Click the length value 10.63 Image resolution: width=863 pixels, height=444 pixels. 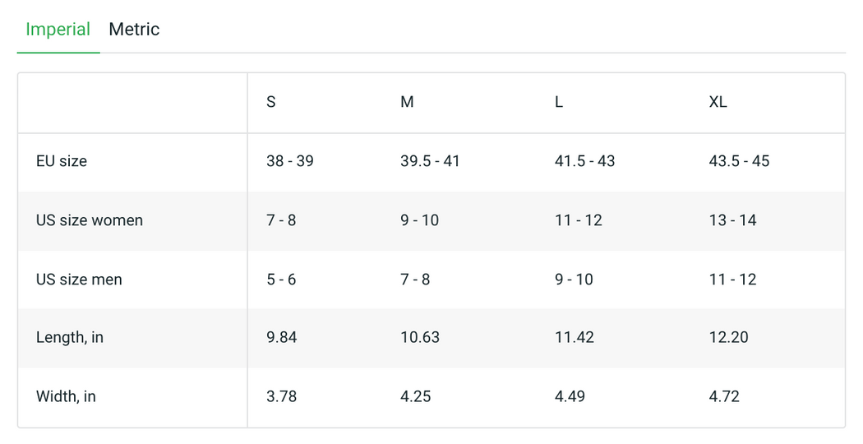(x=420, y=337)
